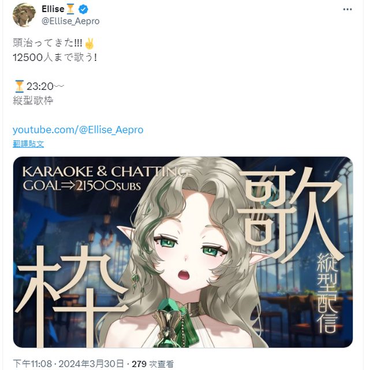Viewport: 366px width, 370px height.
Task: Open the Ellise display name link
Action: [53, 9]
